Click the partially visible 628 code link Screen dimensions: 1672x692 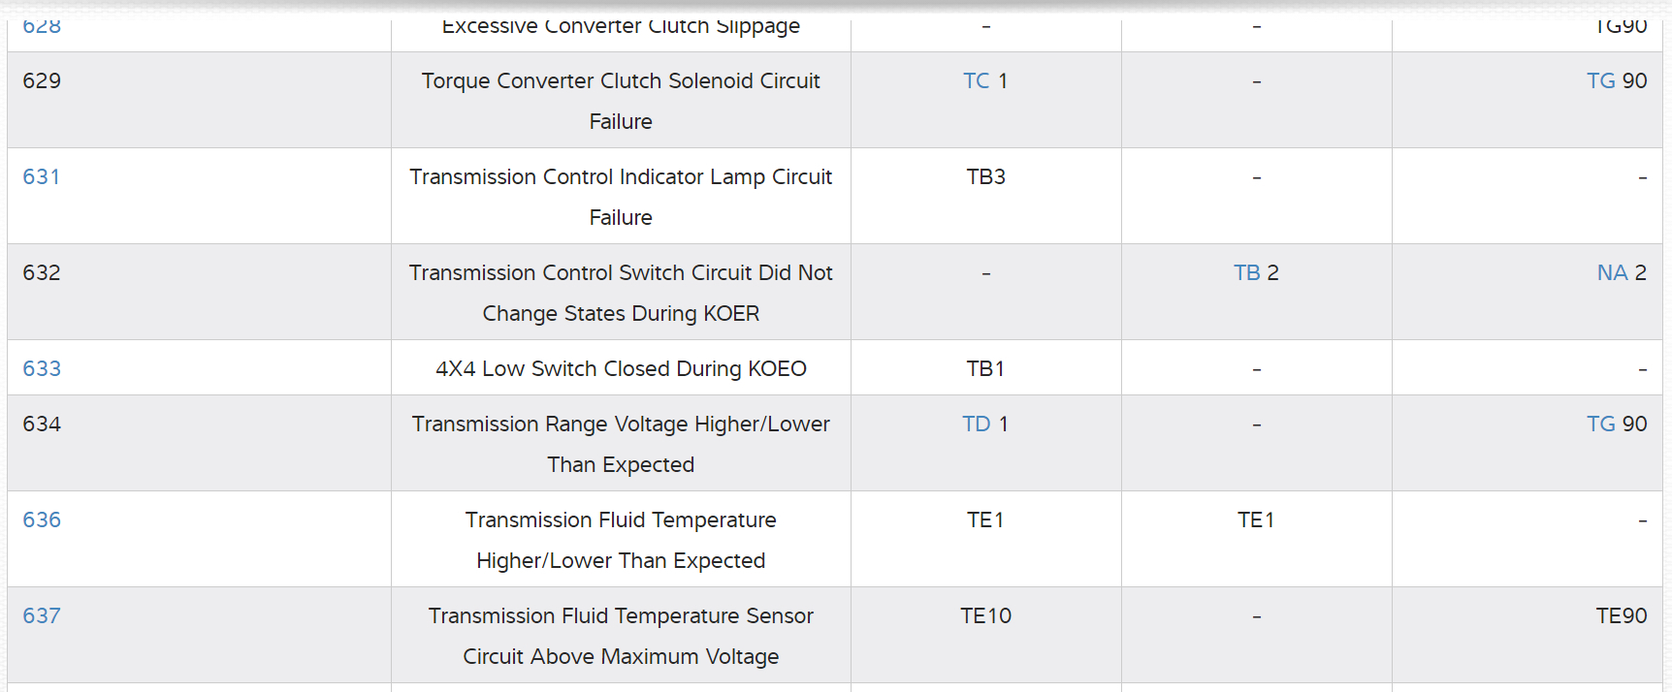42,27
